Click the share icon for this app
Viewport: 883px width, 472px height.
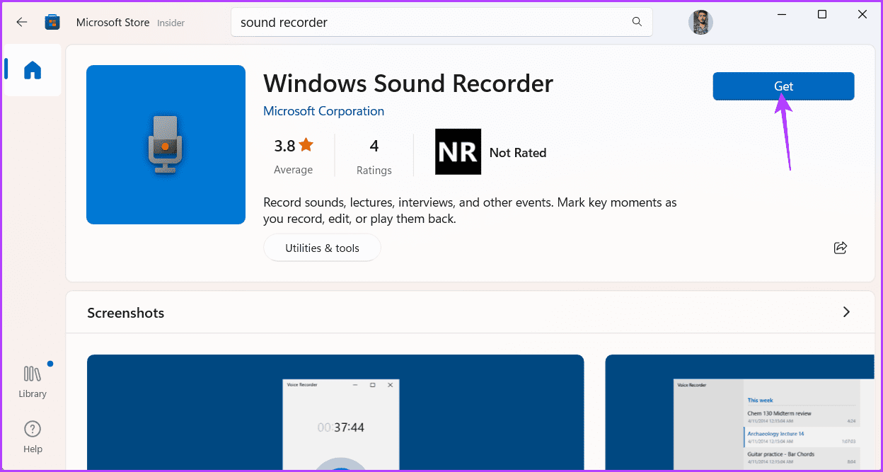point(841,248)
